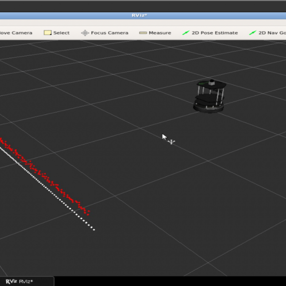Viewport: 286px width, 286px height.
Task: Choose the Focus Camera tool
Action: tap(105, 33)
